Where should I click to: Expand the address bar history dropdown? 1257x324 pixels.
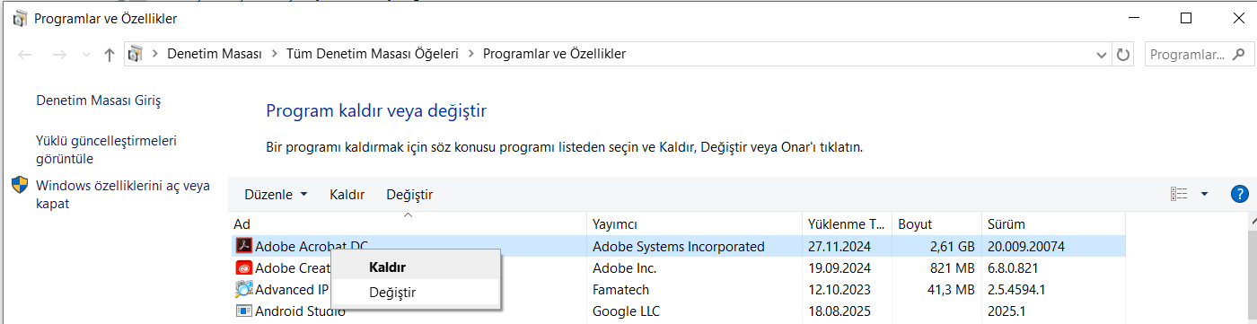1102,55
